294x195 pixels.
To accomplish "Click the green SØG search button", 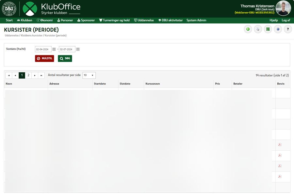I will pos(65,58).
